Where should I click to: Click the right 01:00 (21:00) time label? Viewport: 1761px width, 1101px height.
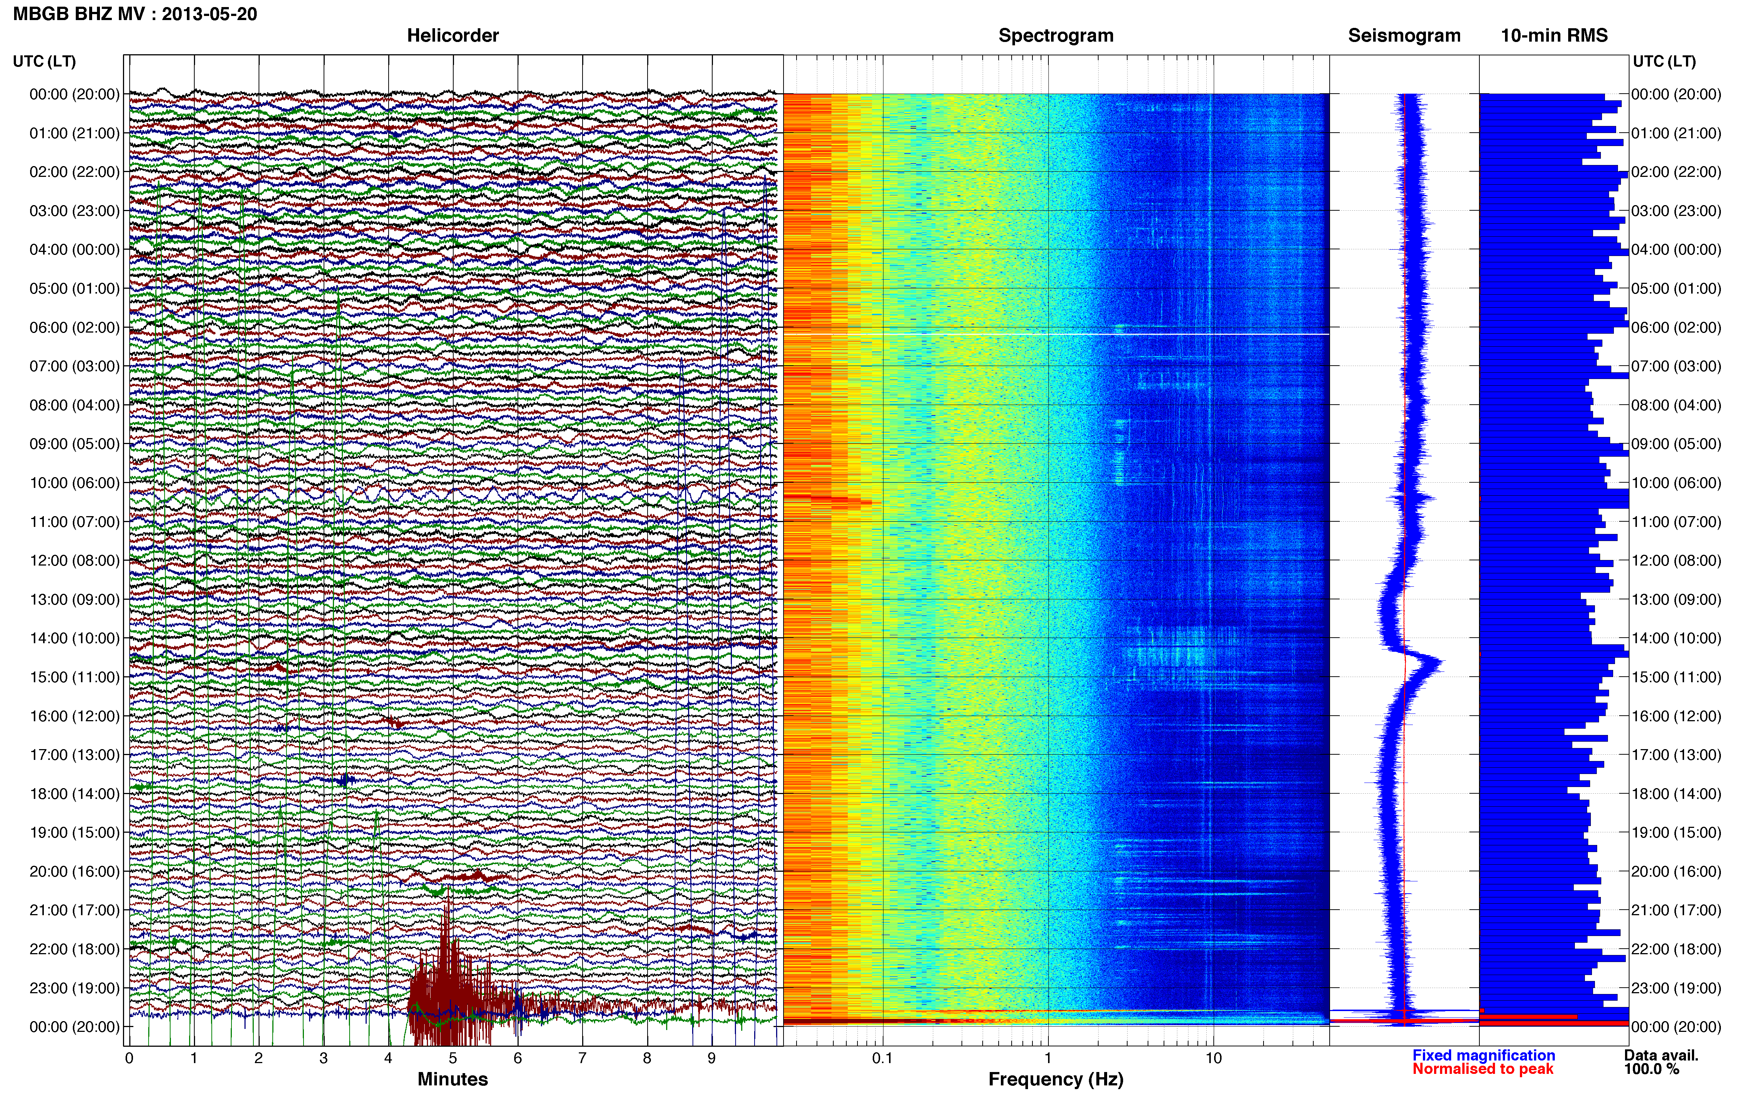pyautogui.click(x=1676, y=133)
